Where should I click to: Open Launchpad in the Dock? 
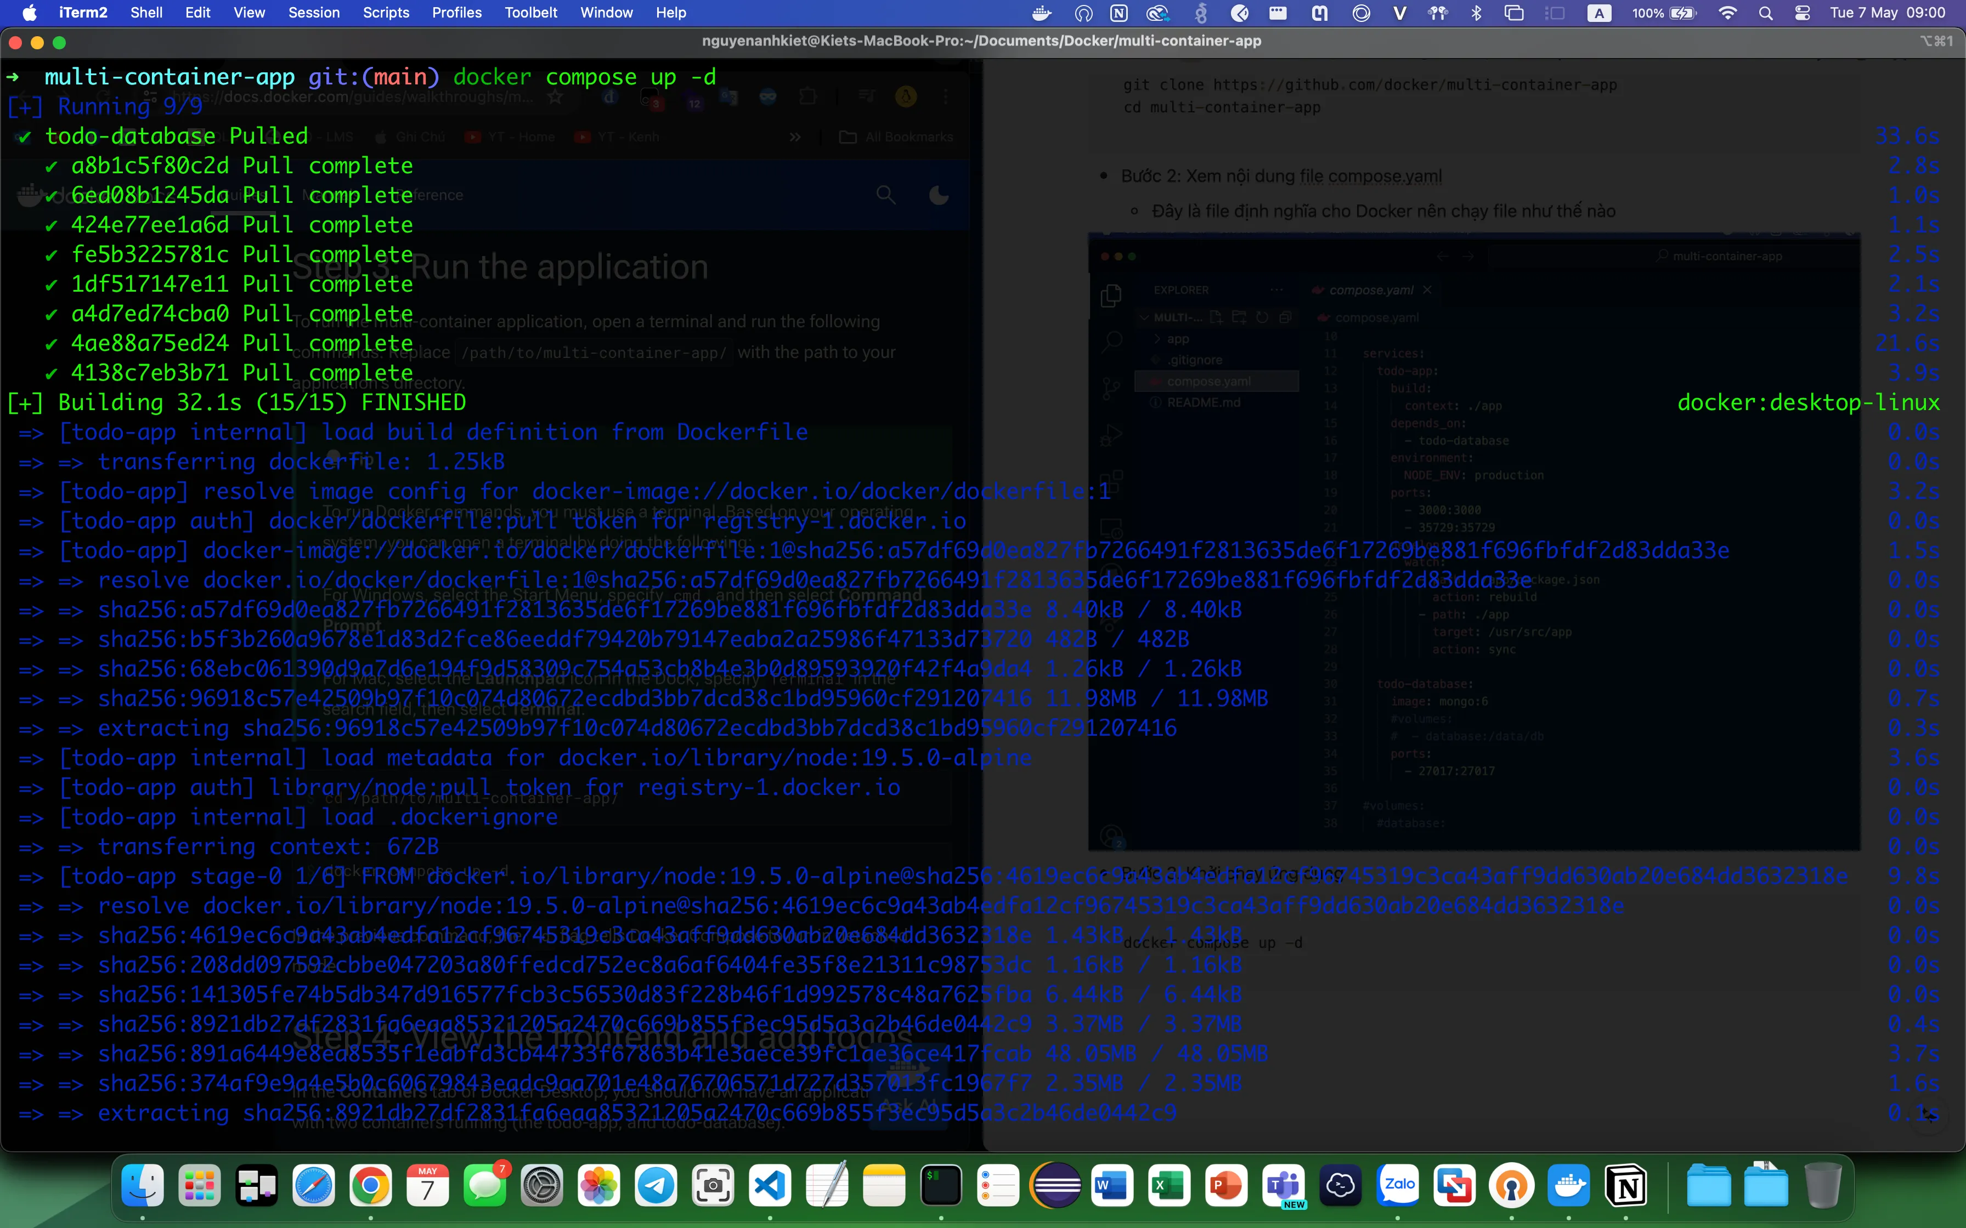200,1186
